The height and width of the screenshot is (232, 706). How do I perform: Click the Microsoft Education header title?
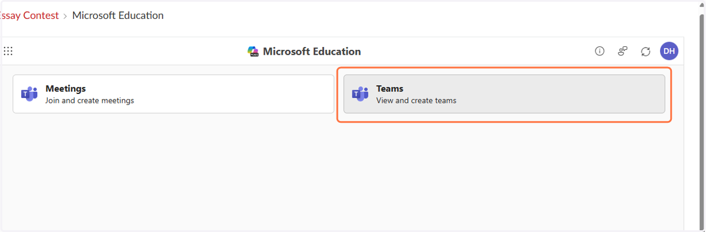[x=312, y=52]
